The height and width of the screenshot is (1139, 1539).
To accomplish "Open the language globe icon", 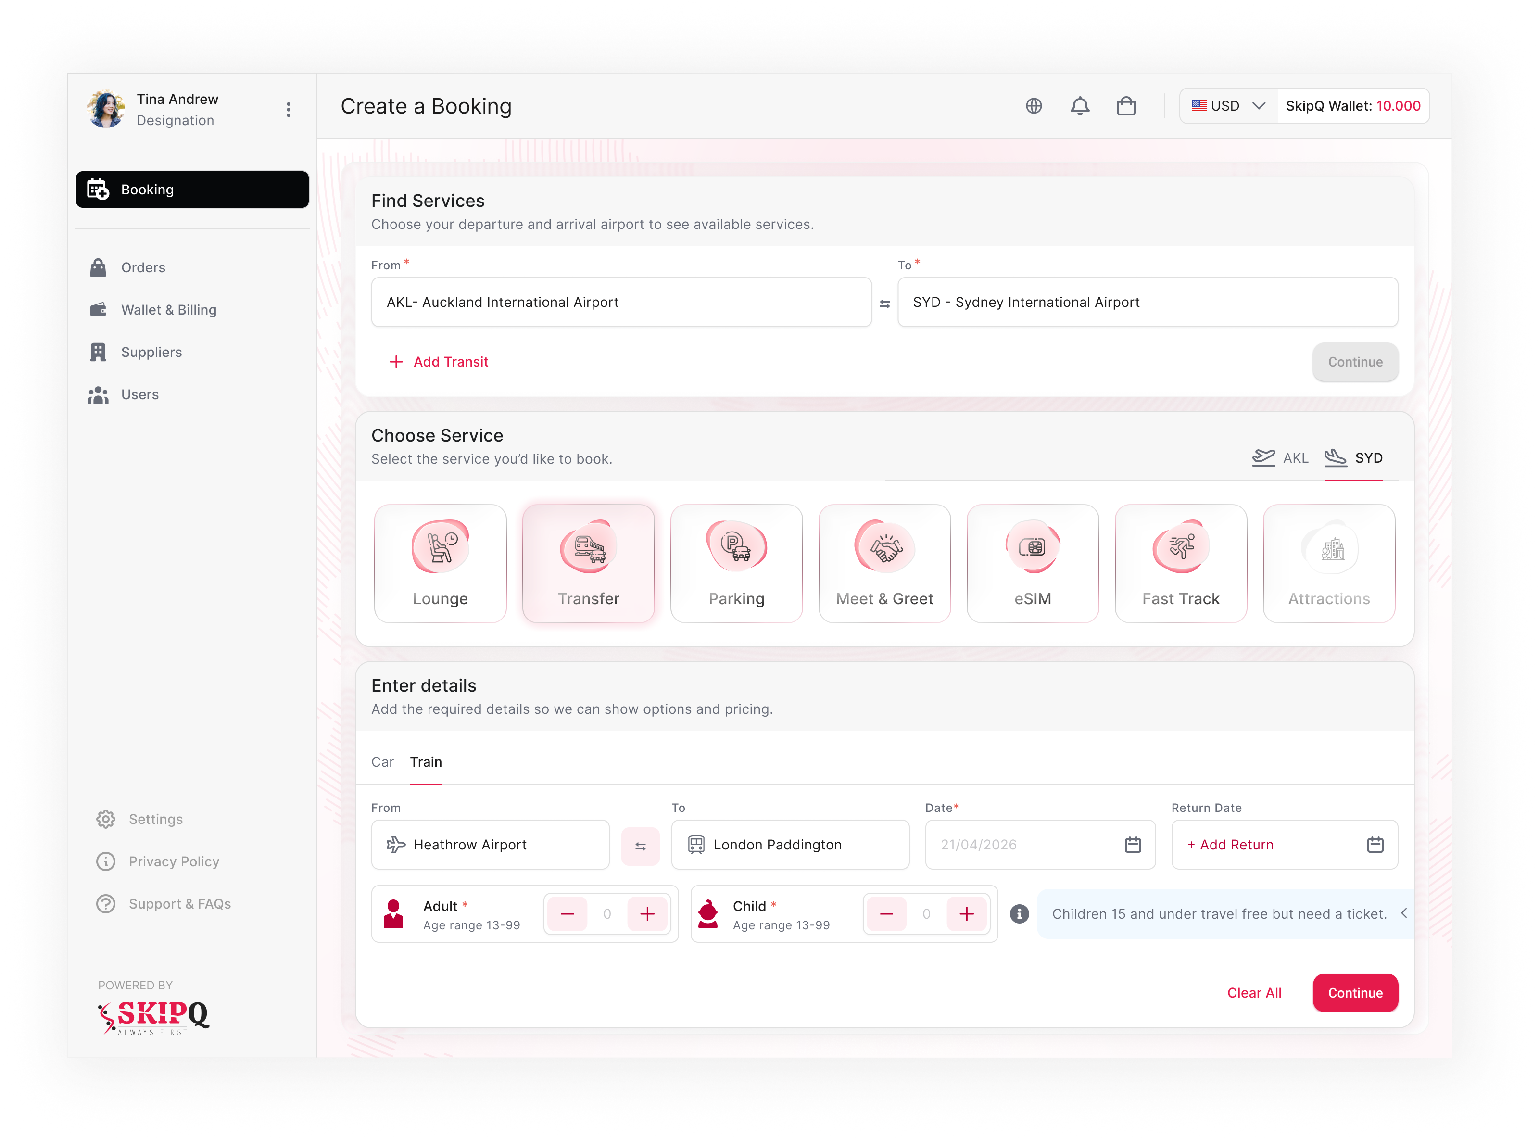I will coord(1033,106).
